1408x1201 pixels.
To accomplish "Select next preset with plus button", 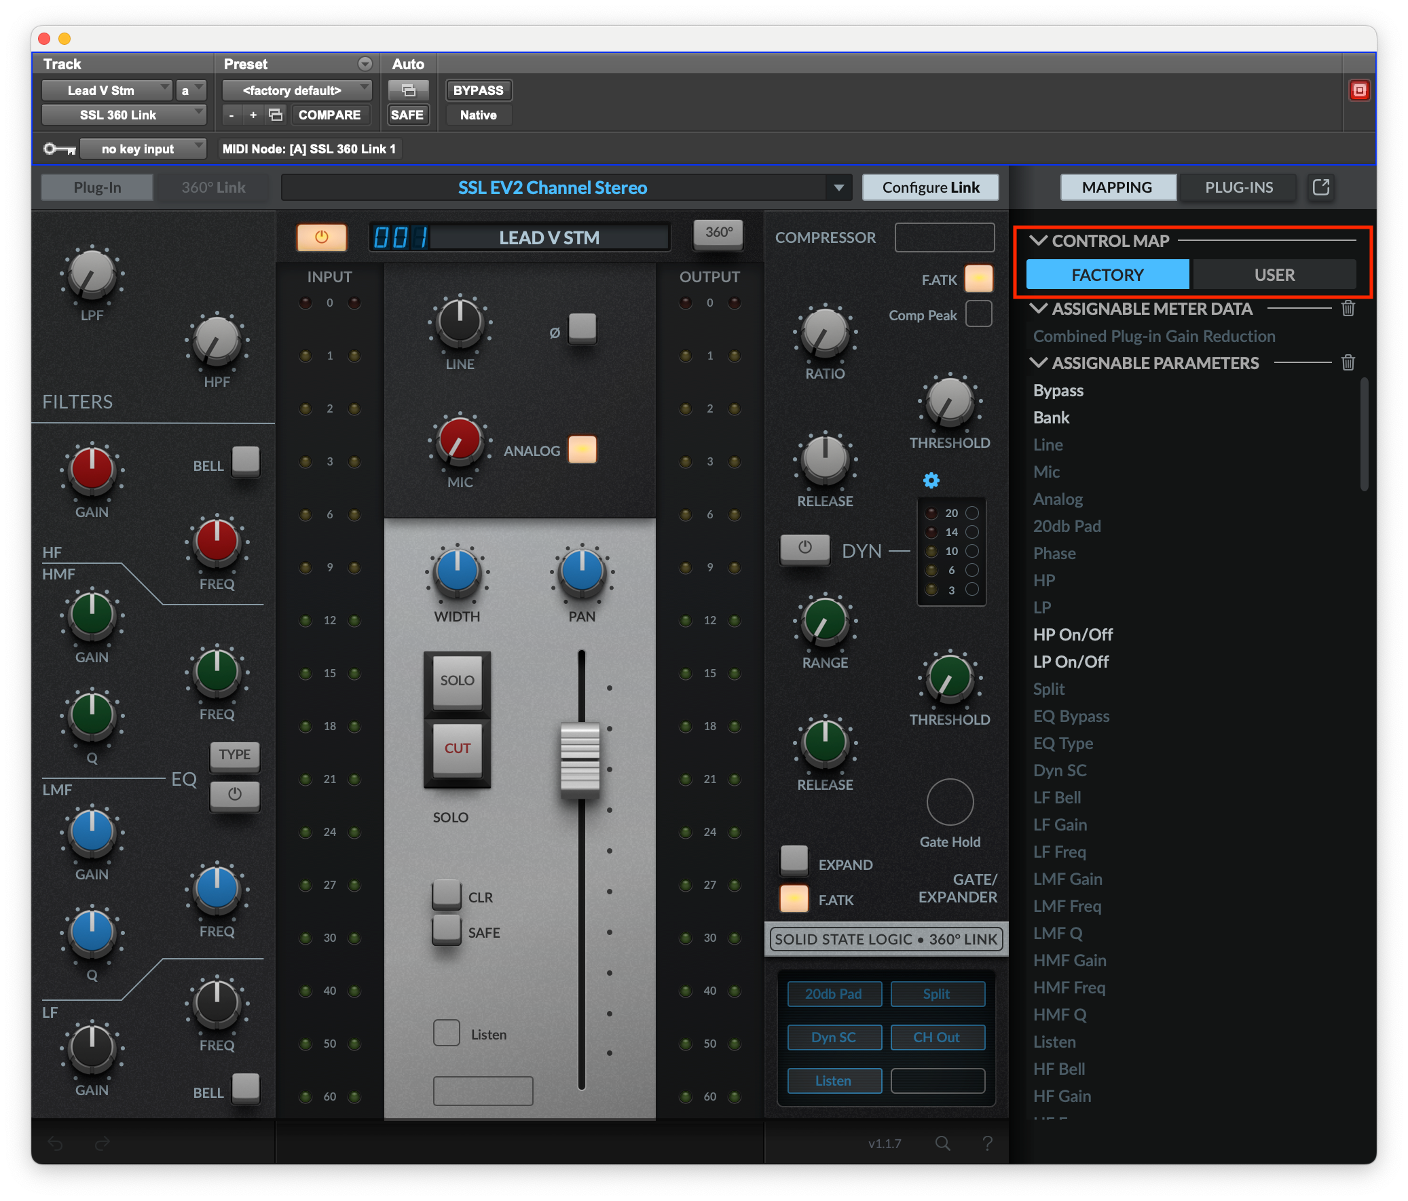I will 253,115.
